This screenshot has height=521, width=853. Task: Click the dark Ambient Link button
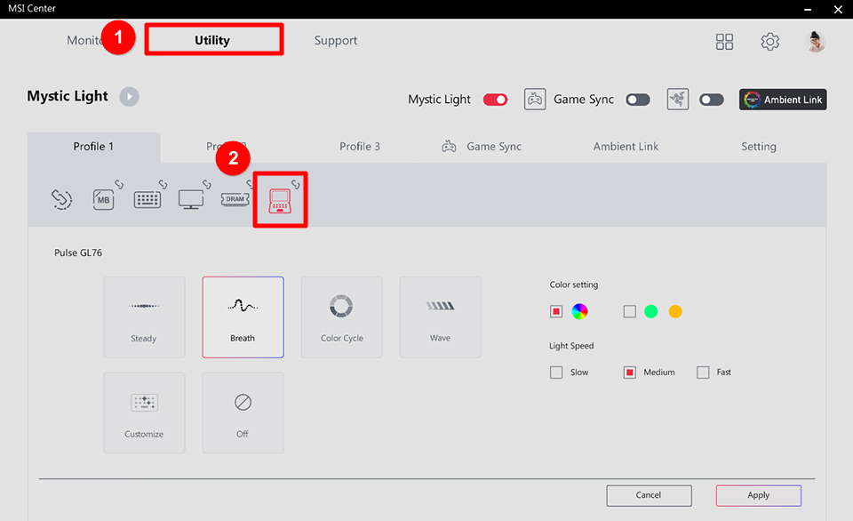tap(783, 100)
